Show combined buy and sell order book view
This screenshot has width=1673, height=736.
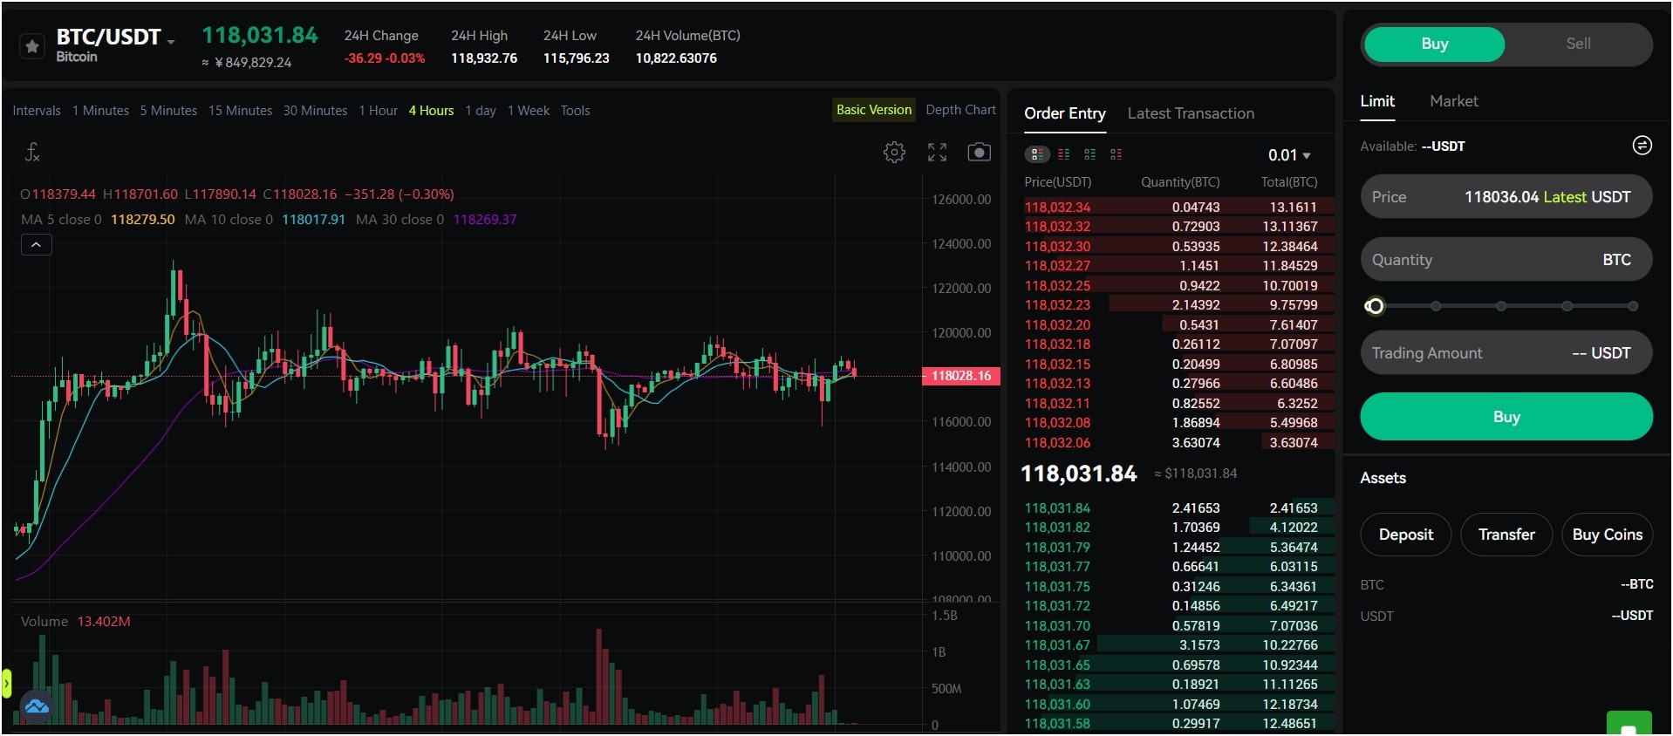pos(1036,154)
